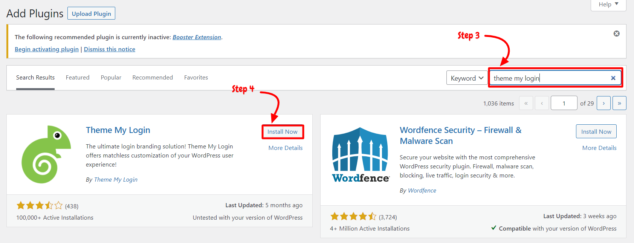The image size is (634, 243).
Task: Expand the Help panel
Action: 608,5
